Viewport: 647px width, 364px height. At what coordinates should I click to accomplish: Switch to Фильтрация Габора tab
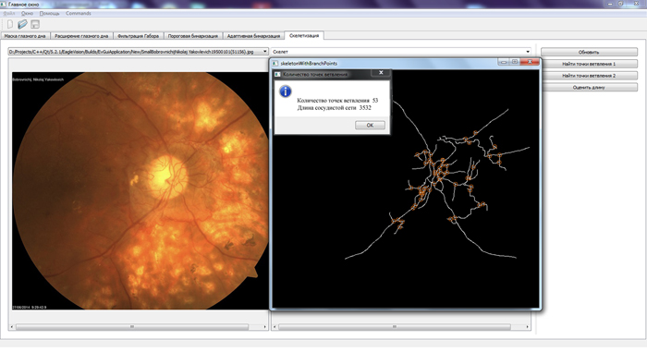pos(139,36)
